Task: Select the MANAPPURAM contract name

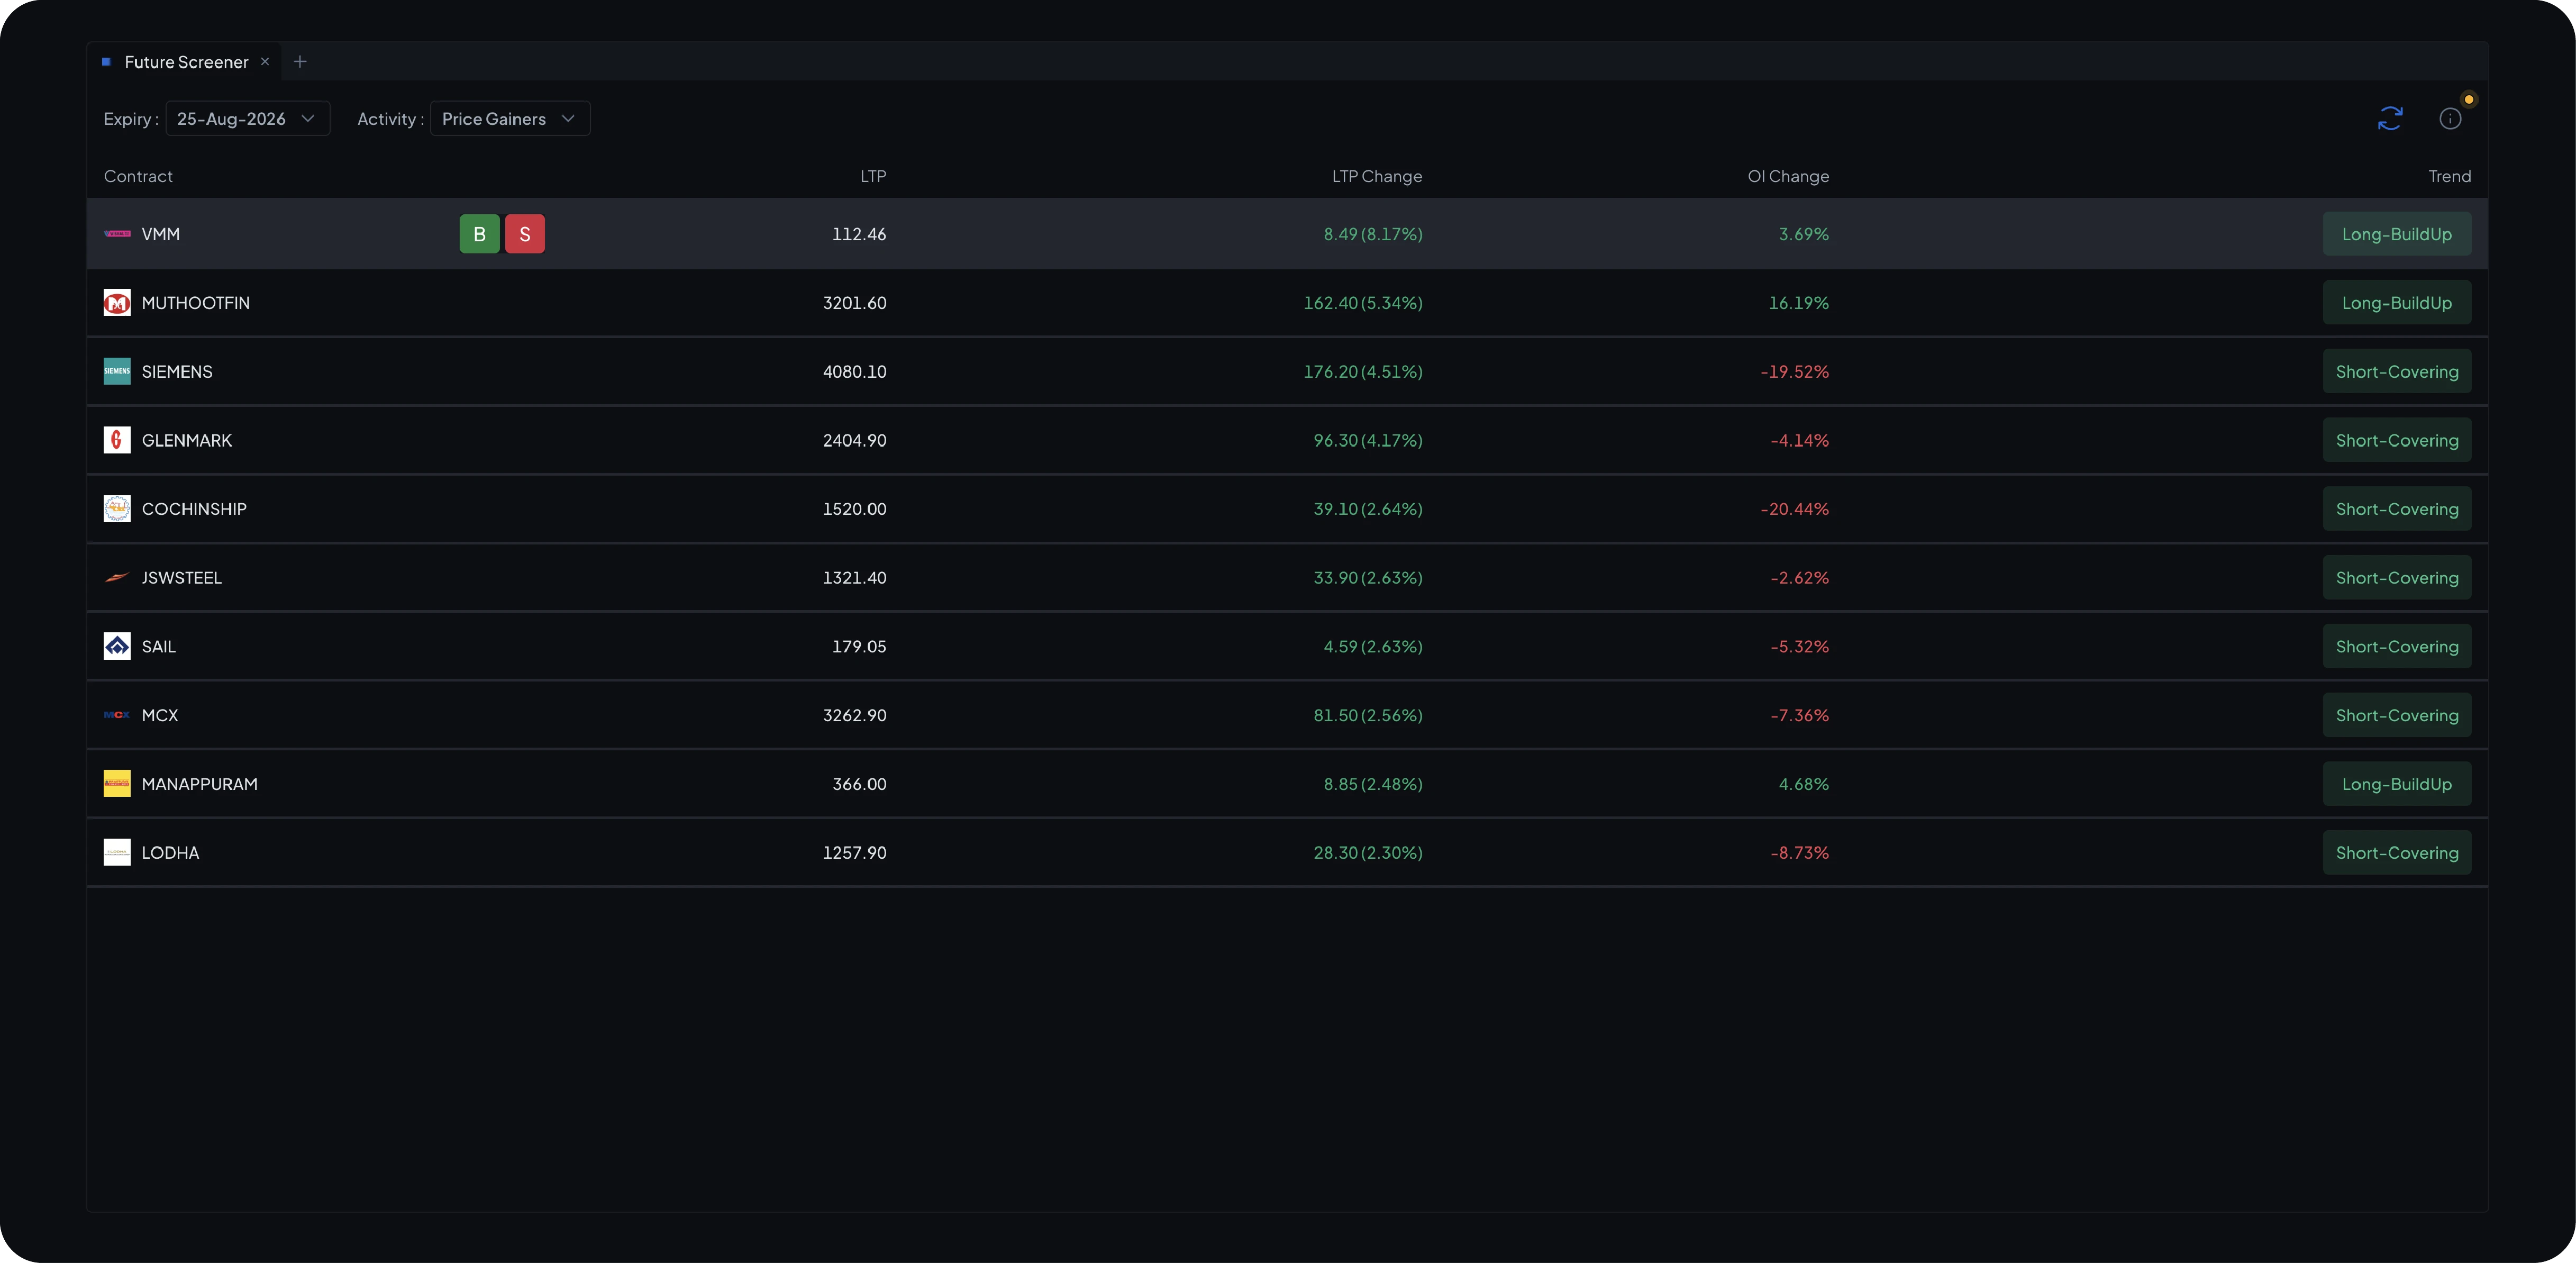Action: pyautogui.click(x=200, y=784)
